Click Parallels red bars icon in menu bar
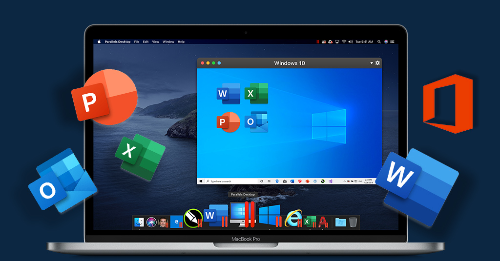500x261 pixels. point(317,42)
